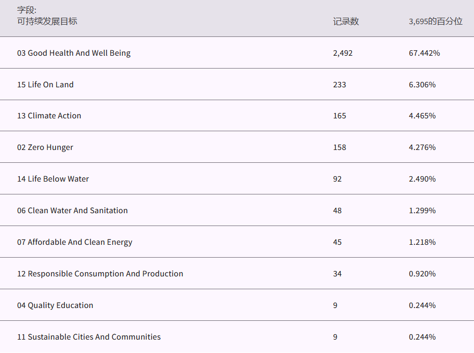Viewport: 474px width, 353px height.
Task: Select 06 Clean Water And Sanitation
Action: (72, 211)
